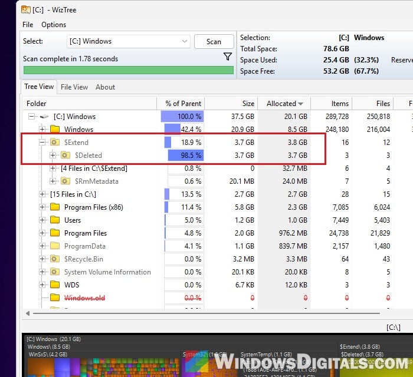Click the System Volume Information folder icon
413x377 pixels.
pyautogui.click(x=54, y=272)
